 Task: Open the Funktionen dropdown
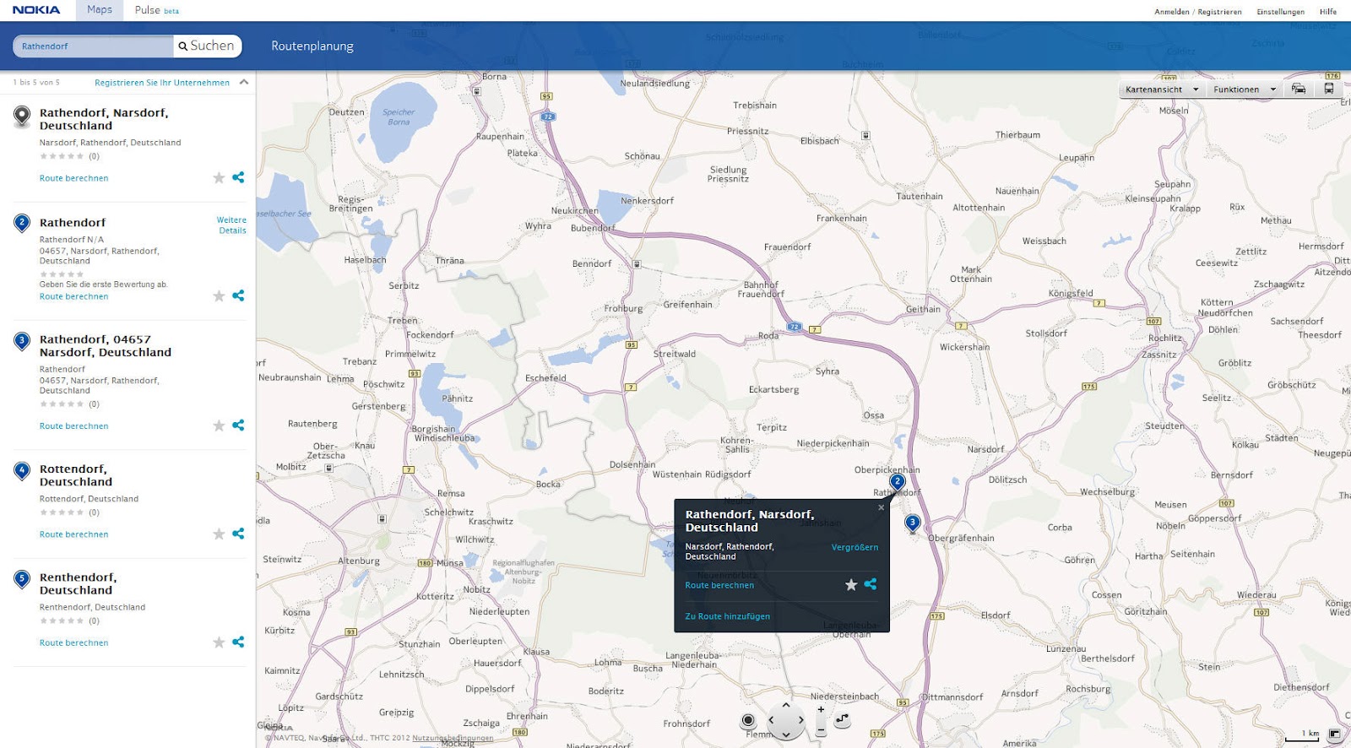pyautogui.click(x=1244, y=89)
